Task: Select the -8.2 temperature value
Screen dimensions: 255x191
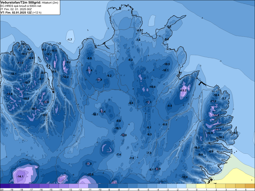Action: tap(167, 39)
